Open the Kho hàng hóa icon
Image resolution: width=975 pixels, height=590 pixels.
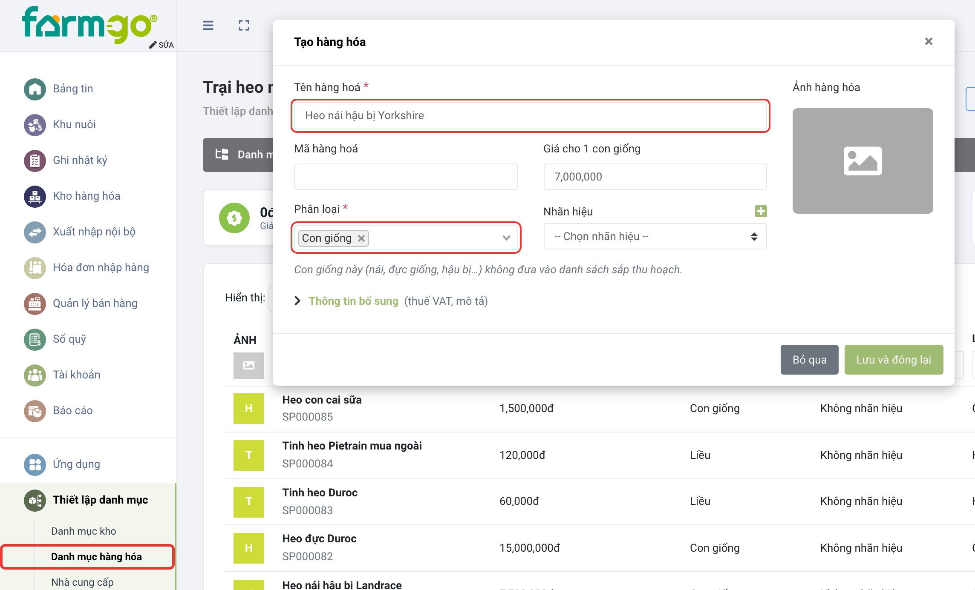tap(35, 196)
